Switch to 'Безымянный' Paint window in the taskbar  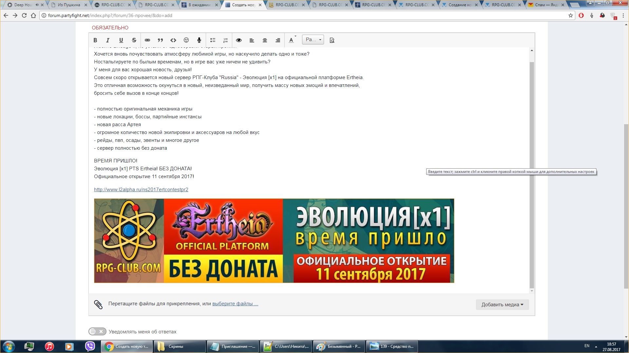tap(339, 346)
